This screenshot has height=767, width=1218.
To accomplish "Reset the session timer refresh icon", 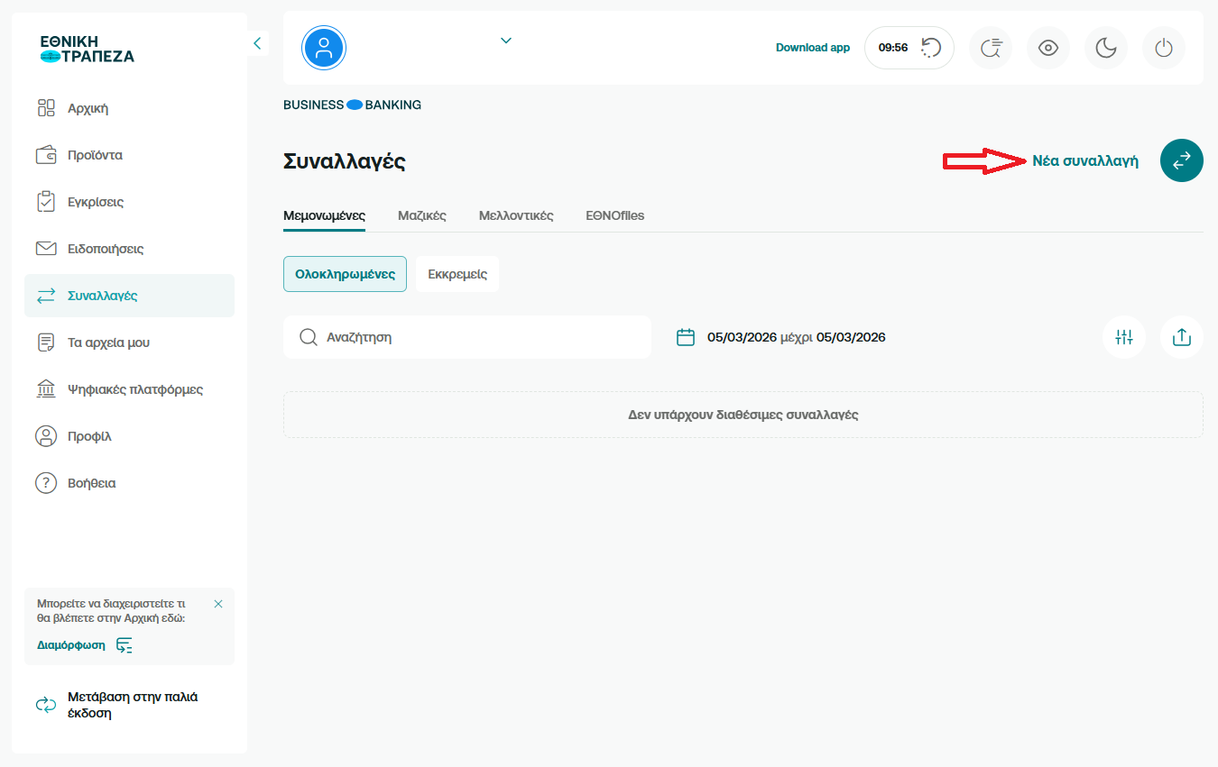I will (x=930, y=48).
